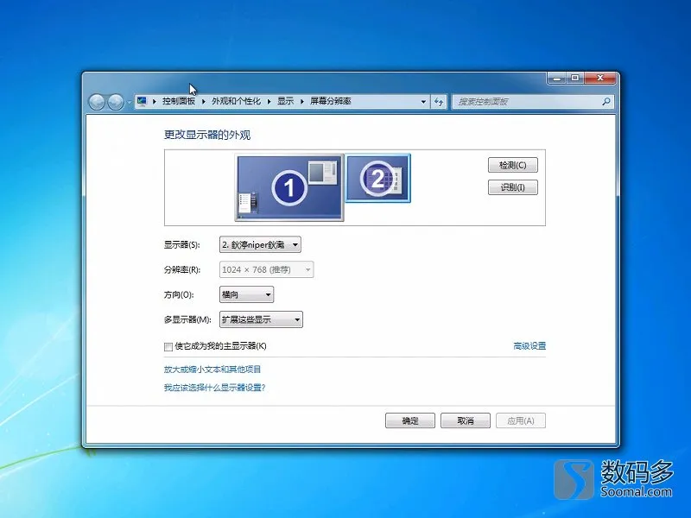Open recent pages dropdown beside Forward arrow
Viewport: 691px width, 518px height.
129,102
